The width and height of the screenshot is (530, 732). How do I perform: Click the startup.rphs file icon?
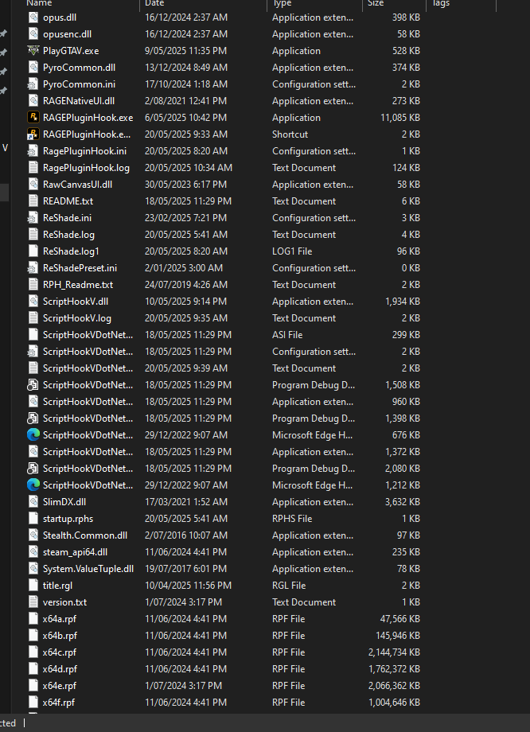pyautogui.click(x=33, y=519)
